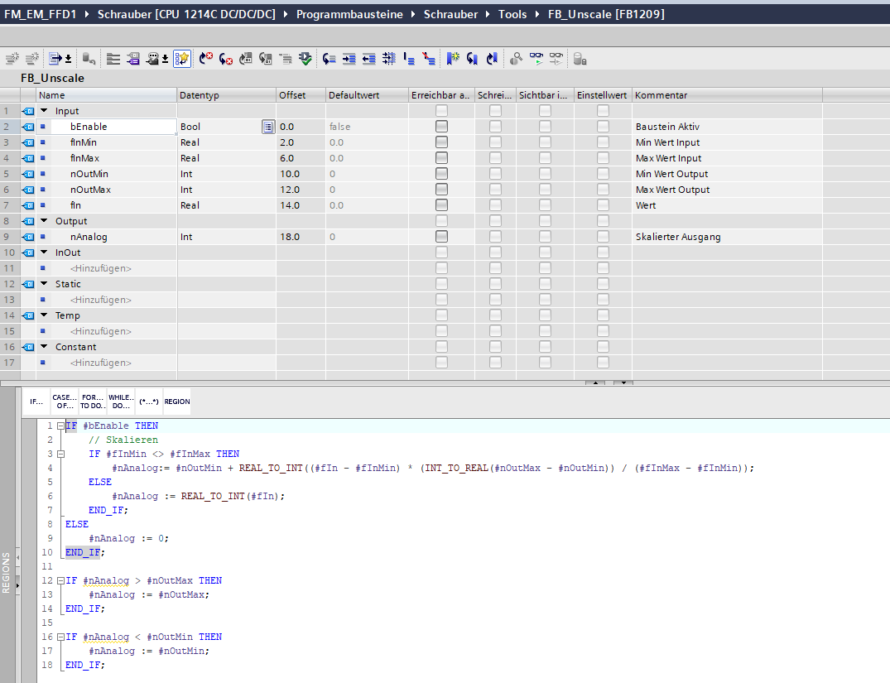Click the indent text toolbar icon
890x683 pixels.
[349, 59]
